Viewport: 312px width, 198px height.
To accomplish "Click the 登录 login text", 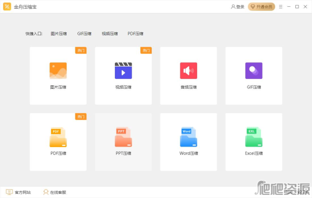I will [240, 7].
